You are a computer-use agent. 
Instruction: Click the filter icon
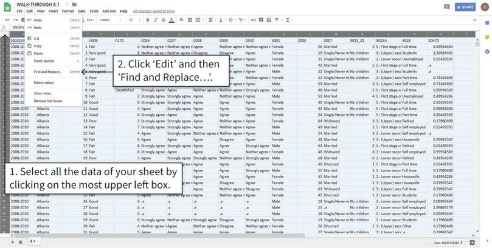tap(278, 20)
